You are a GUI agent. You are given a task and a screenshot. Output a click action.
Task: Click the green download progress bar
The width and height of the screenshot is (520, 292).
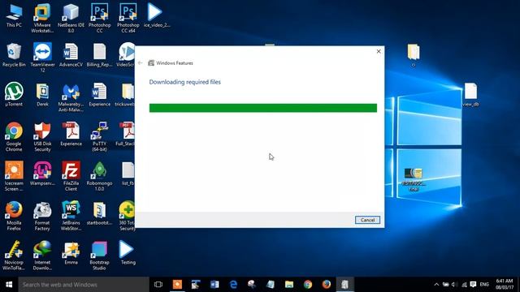tap(263, 108)
